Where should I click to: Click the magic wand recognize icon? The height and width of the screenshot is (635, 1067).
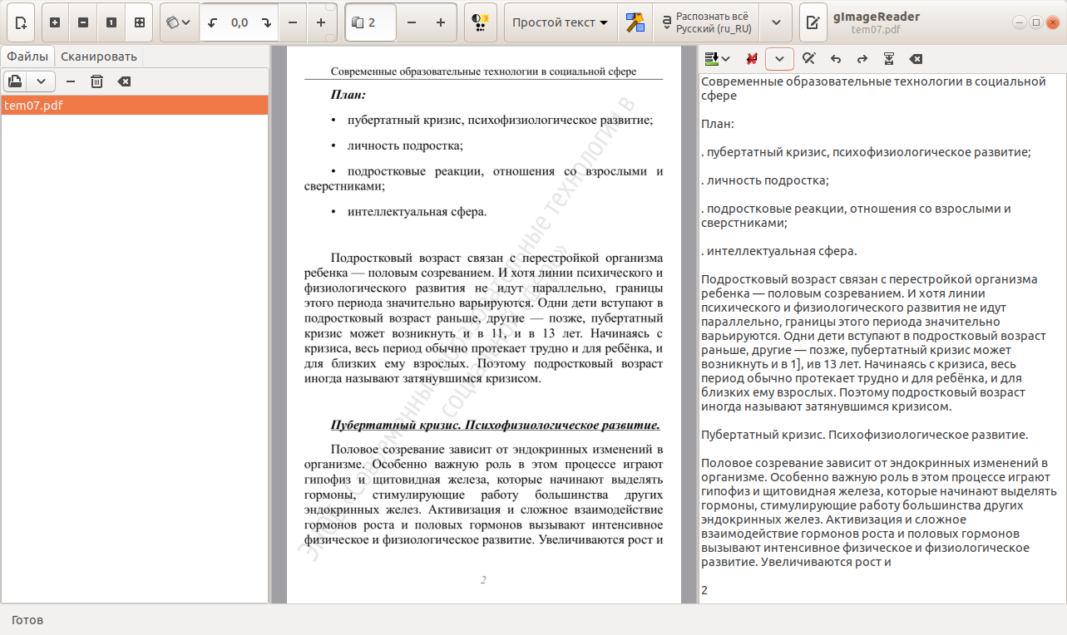(635, 22)
